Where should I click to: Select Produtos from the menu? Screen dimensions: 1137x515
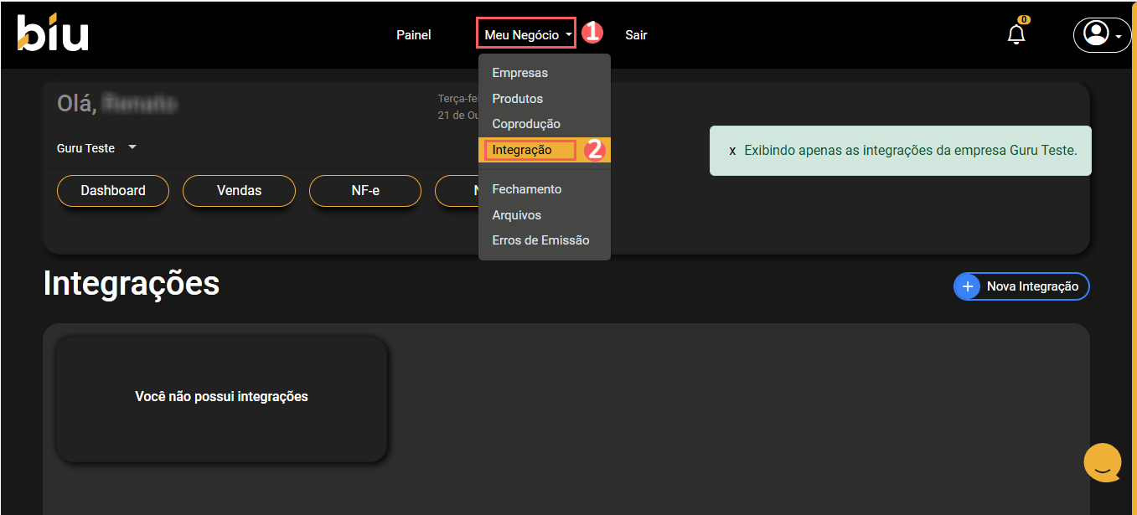tap(517, 99)
